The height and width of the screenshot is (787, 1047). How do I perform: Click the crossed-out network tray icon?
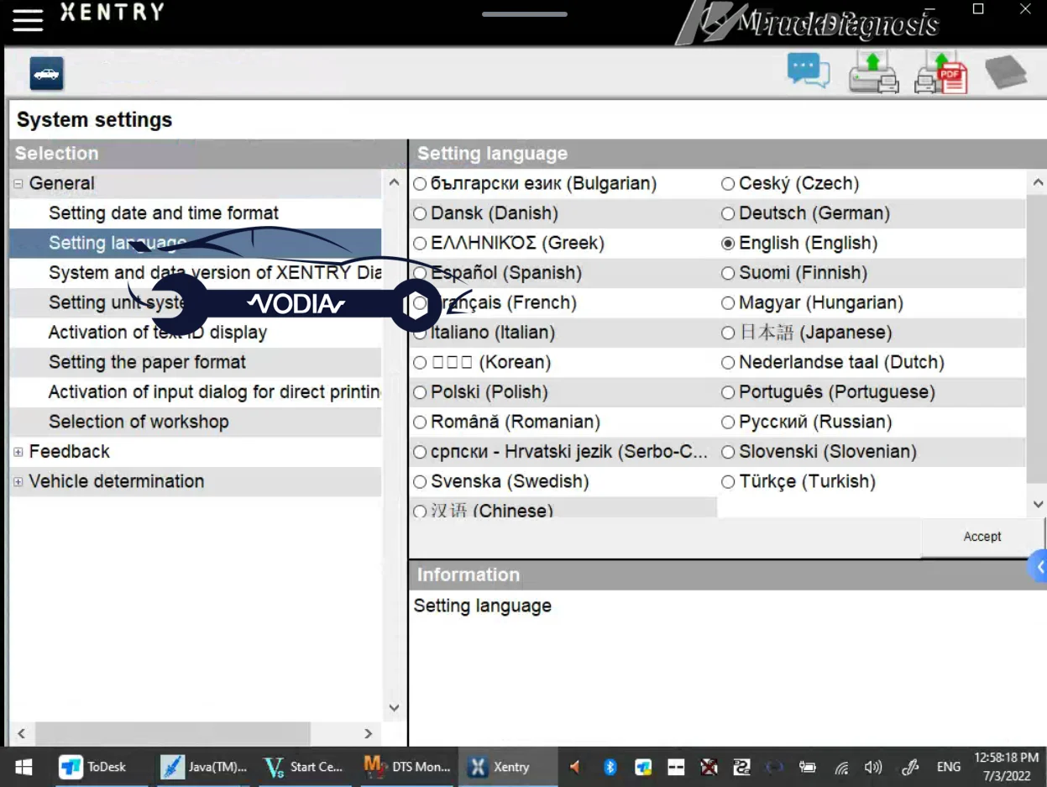click(x=709, y=767)
